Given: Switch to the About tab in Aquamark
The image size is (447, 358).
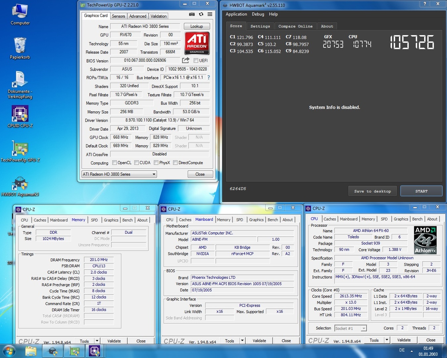Looking at the screenshot, I should click(x=327, y=26).
